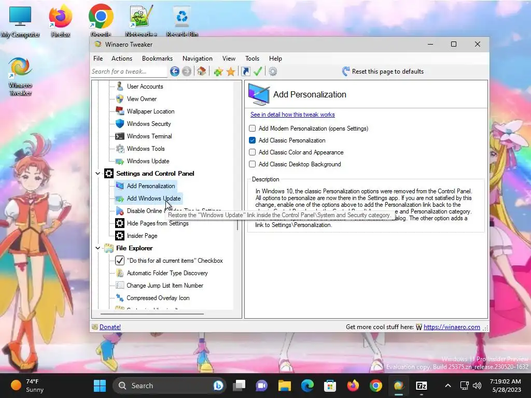Open Notepad++ desktop shortcut
This screenshot has height=398, width=531.
pyautogui.click(x=141, y=20)
